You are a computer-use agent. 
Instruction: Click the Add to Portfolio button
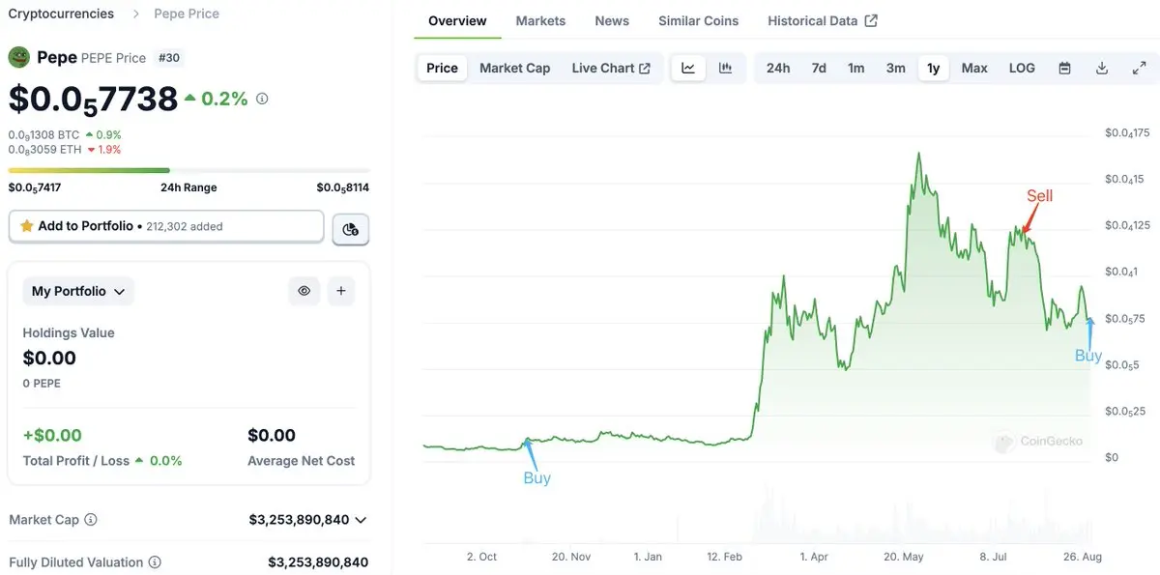pyautogui.click(x=166, y=226)
